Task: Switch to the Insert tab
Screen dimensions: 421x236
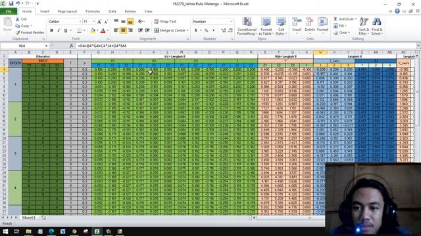Action: click(x=45, y=11)
